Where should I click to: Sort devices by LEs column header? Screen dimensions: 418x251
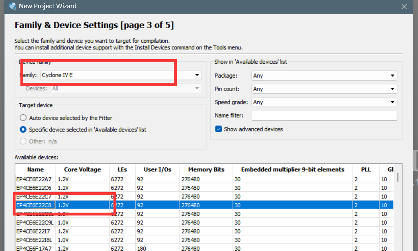(122, 169)
